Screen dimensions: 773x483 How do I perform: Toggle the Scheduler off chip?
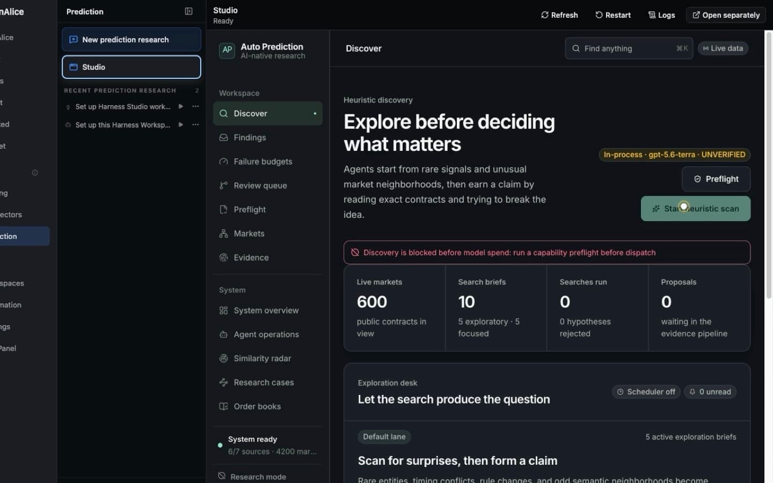coord(646,392)
